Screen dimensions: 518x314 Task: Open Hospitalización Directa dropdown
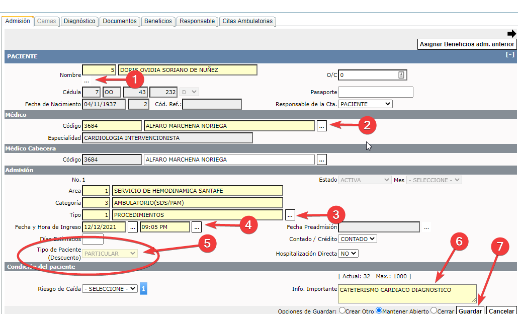click(348, 254)
